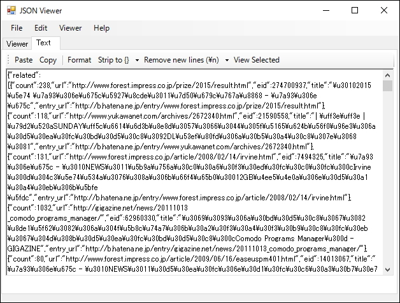The height and width of the screenshot is (303, 400).
Task: Click Remove new lines button
Action: (x=182, y=60)
